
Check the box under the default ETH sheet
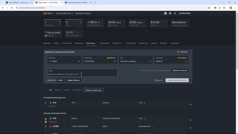click(46, 106)
